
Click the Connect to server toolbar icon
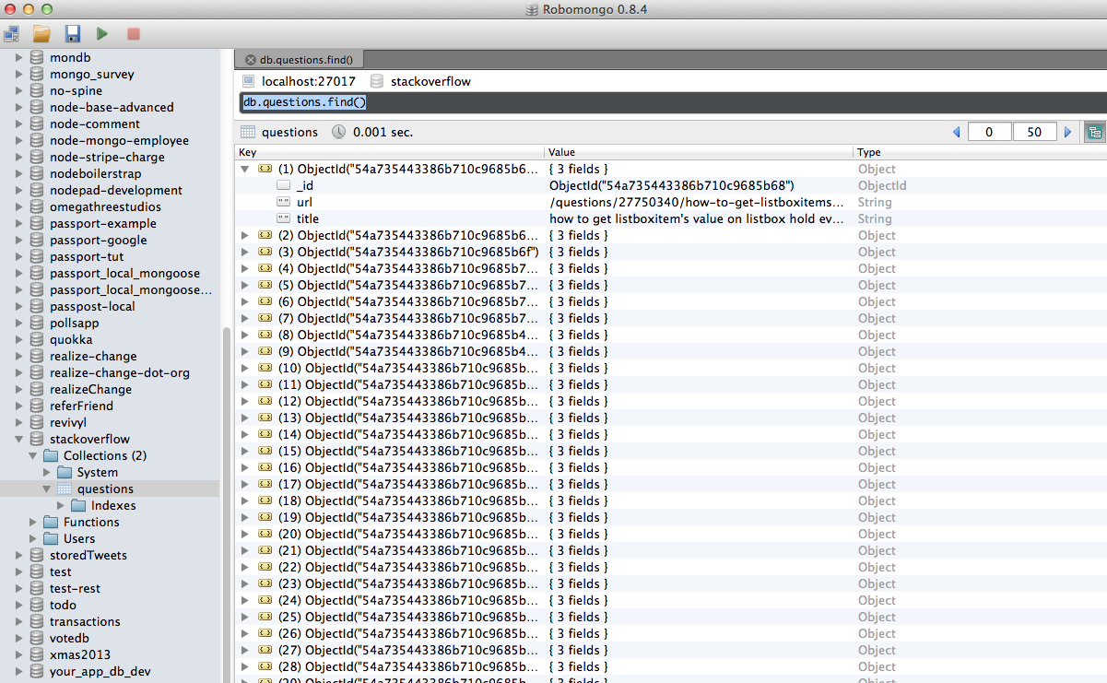(12, 34)
